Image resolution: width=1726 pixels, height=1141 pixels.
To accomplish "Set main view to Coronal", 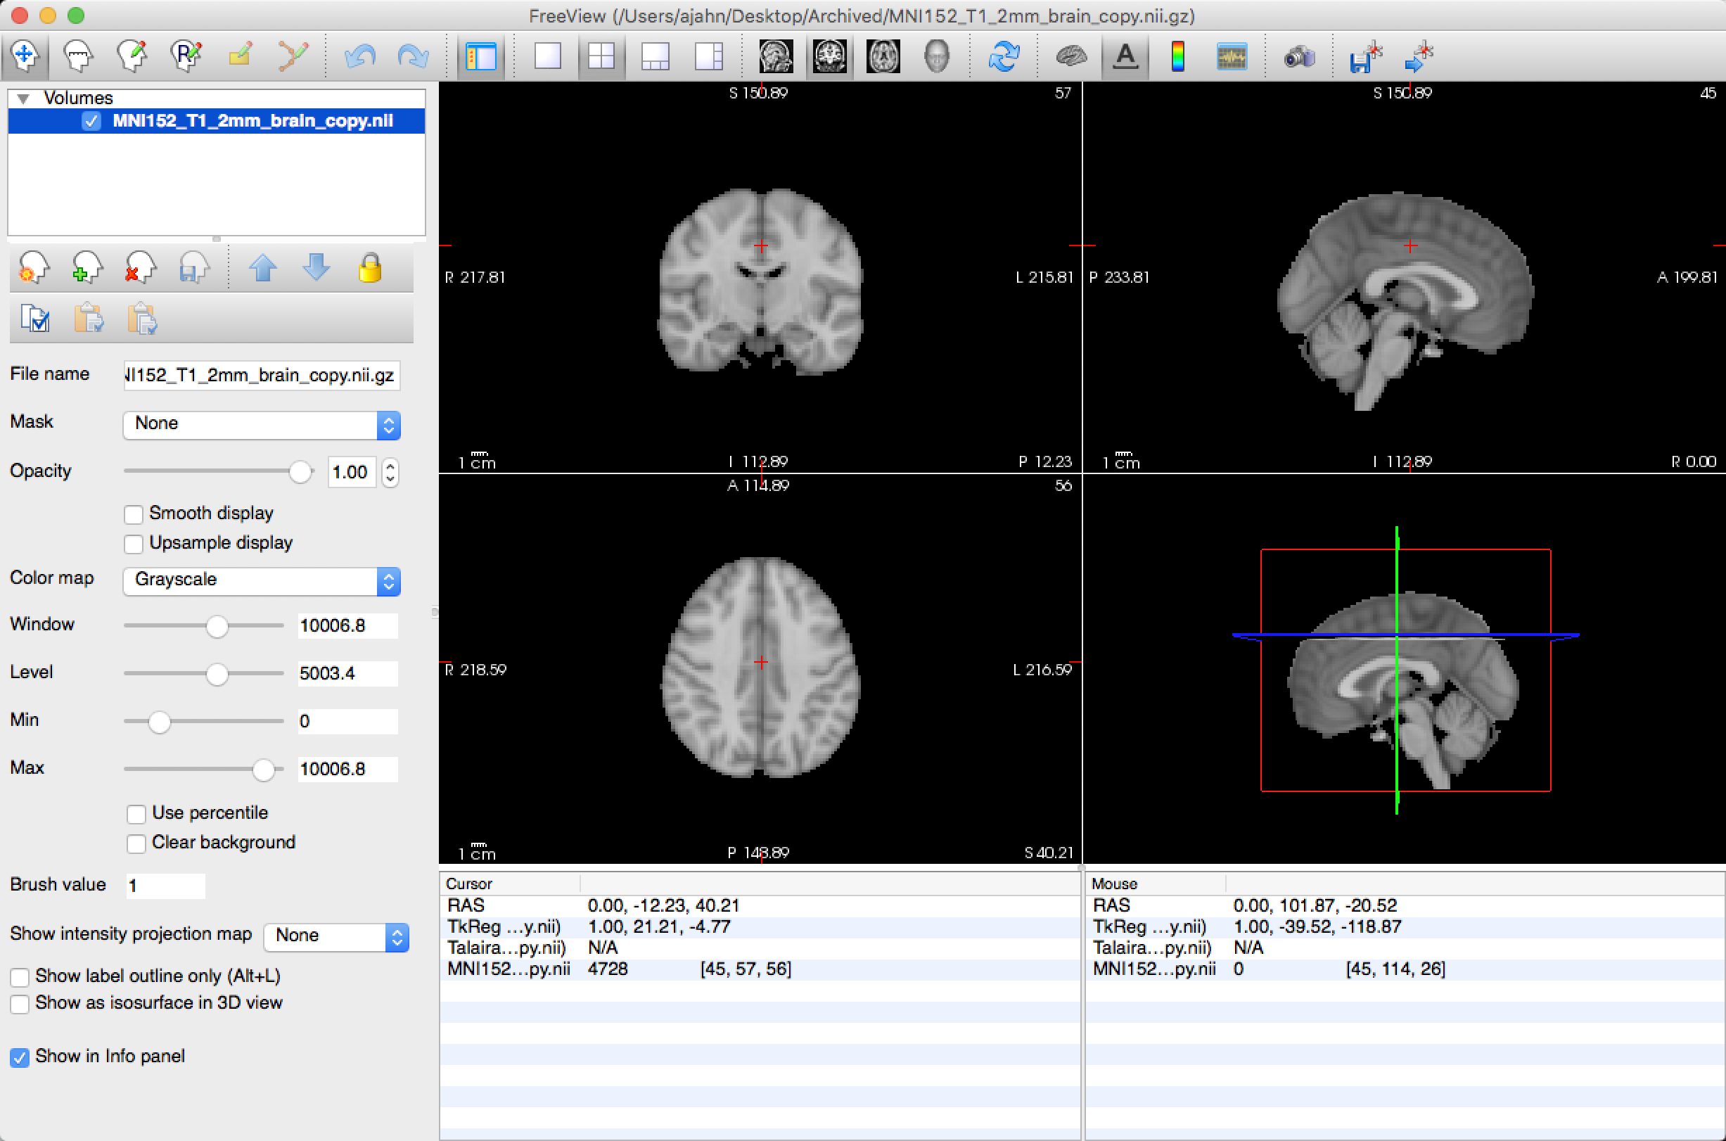I will point(829,56).
